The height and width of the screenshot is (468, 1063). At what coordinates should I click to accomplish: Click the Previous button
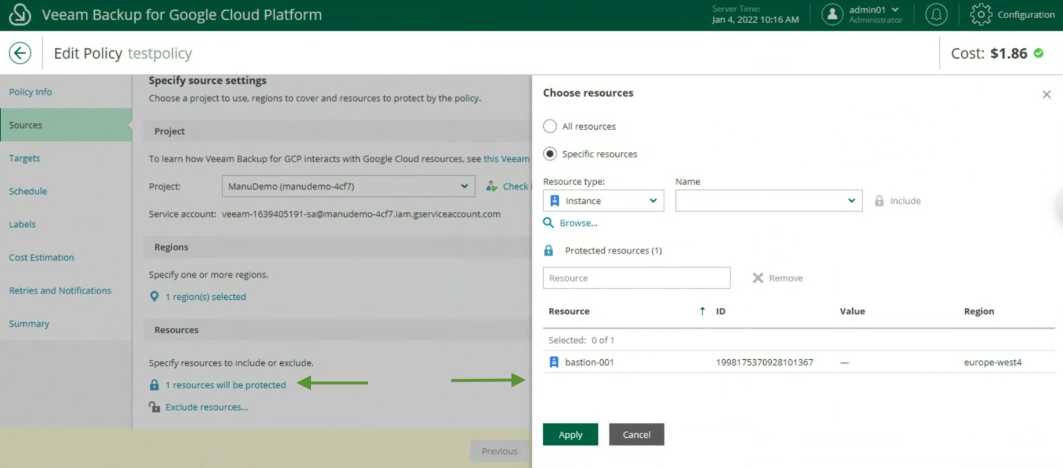pyautogui.click(x=499, y=451)
